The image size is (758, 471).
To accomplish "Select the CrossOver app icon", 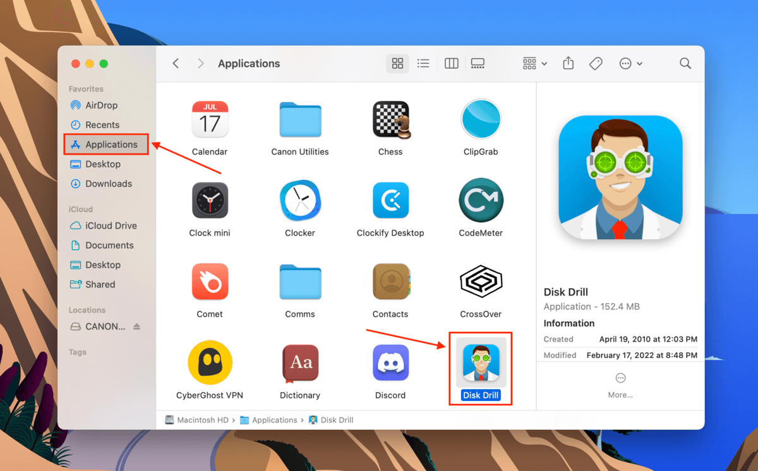I will click(x=481, y=282).
